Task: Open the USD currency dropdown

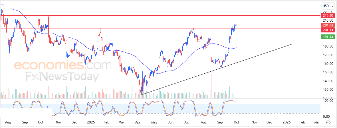Action: 328,6
